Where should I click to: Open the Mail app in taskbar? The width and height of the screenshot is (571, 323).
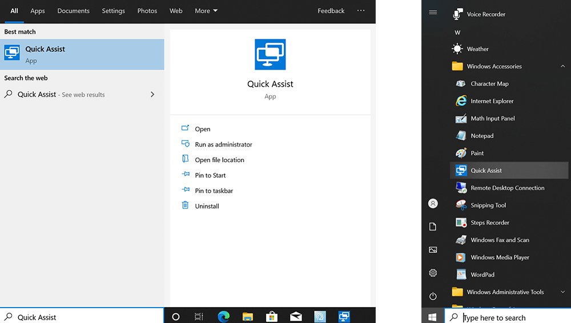point(296,317)
